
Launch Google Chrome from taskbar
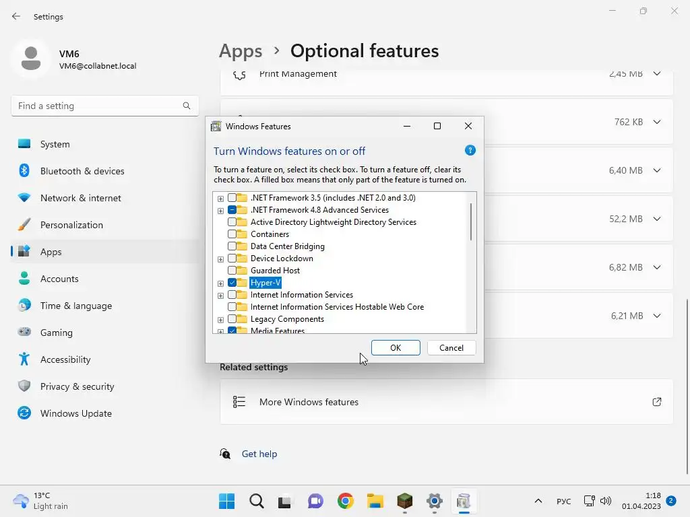[346, 501]
